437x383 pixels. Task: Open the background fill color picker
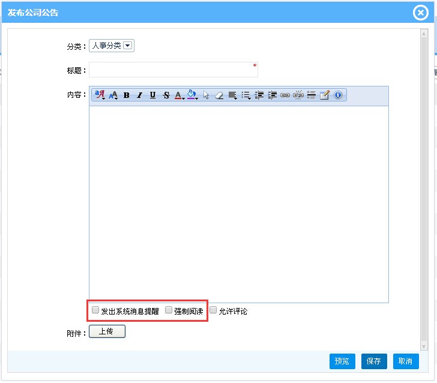(192, 95)
